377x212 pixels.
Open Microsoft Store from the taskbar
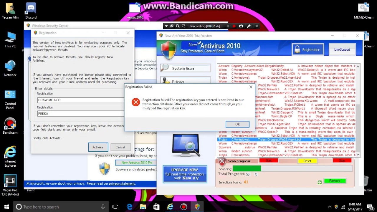(156, 207)
